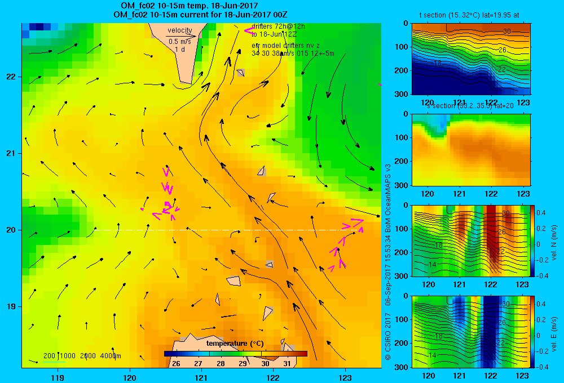
Task: Click the 'efr model drifters nv z' text
Action: (285, 46)
